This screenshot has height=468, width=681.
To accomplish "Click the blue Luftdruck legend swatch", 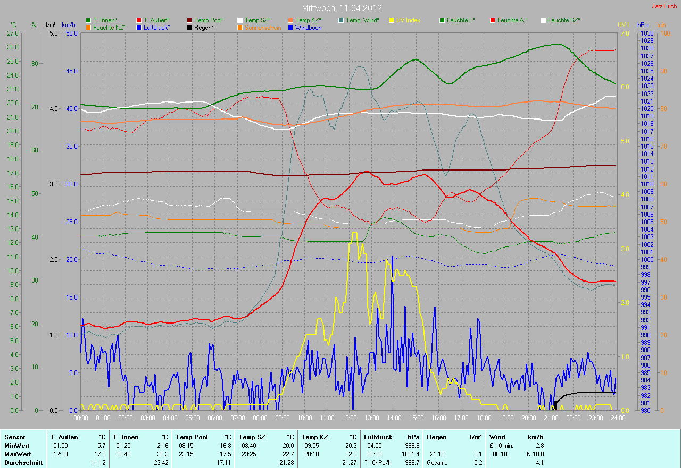I will tap(139, 27).
